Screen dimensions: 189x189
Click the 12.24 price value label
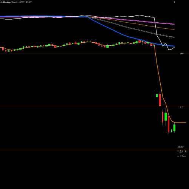coord(181,147)
